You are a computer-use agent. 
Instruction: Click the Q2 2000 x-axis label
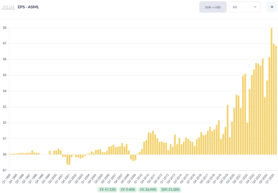(x=52, y=178)
